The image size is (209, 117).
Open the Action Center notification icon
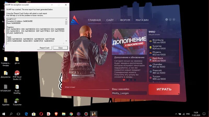tap(204, 114)
